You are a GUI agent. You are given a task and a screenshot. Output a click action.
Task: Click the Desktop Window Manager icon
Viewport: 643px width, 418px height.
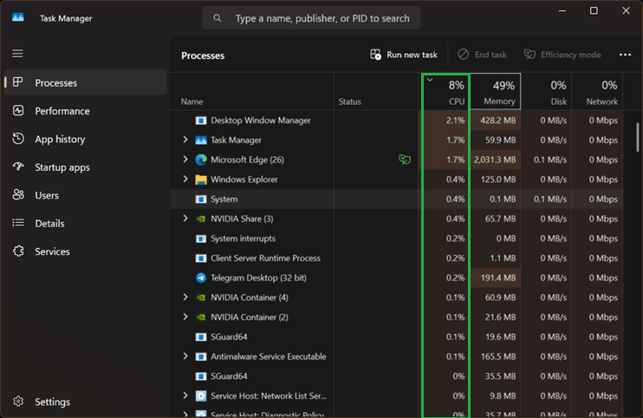coord(201,121)
